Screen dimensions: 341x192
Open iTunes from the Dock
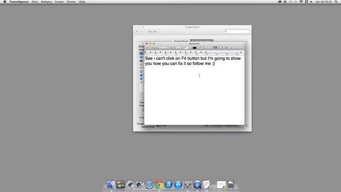(168, 185)
